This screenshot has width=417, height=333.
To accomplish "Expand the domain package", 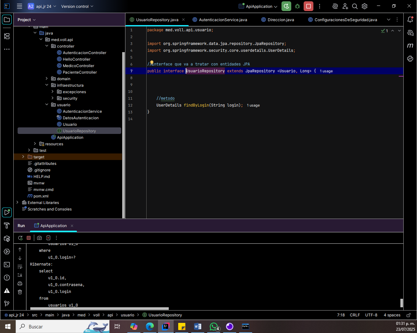I will click(47, 79).
